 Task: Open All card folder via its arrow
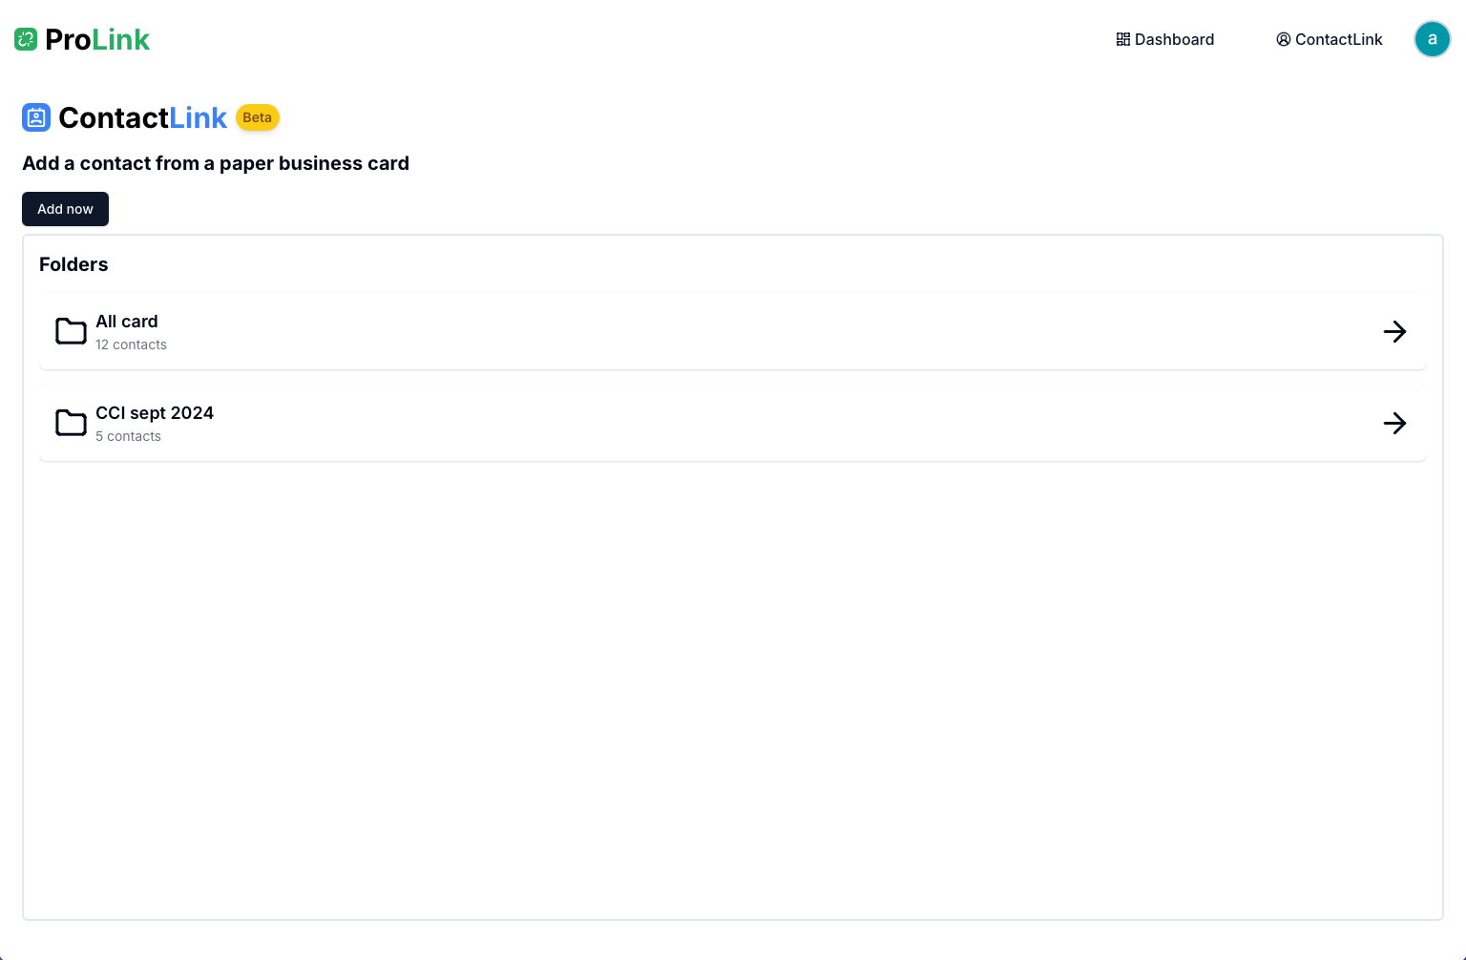point(1394,331)
